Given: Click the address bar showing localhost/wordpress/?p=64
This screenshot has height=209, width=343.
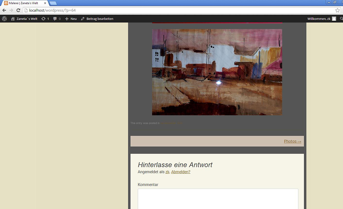Looking at the screenshot, I should pos(182,10).
